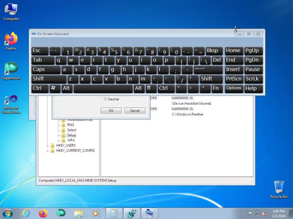The image size is (293, 219).
Task: Click \Device\HarddiskVolume1 value data
Action: coord(191,103)
